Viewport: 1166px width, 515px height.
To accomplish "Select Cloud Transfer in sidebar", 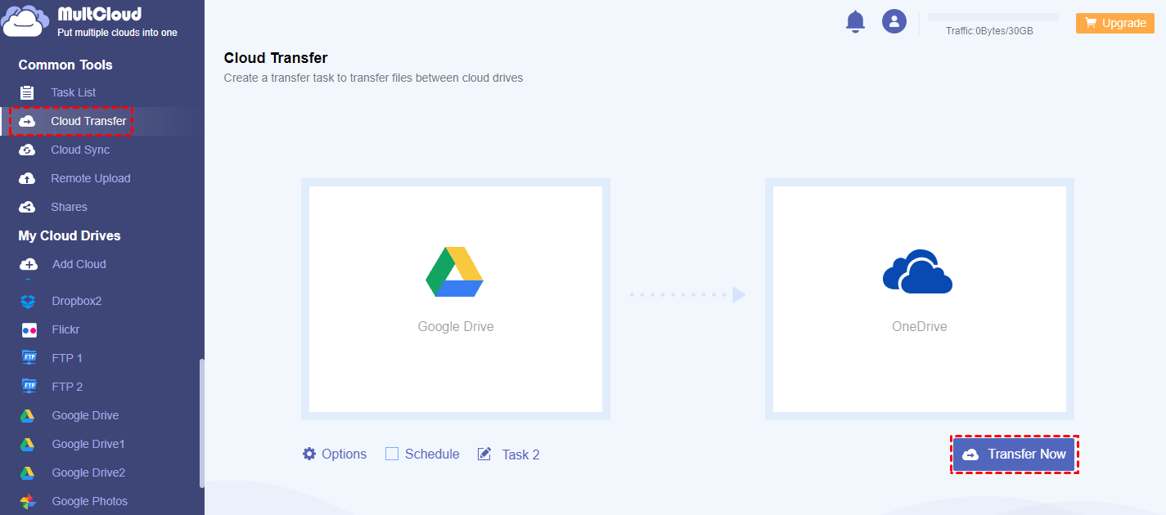I will click(88, 121).
